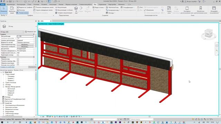Click the 3D вид house icon

tap(76, 8)
